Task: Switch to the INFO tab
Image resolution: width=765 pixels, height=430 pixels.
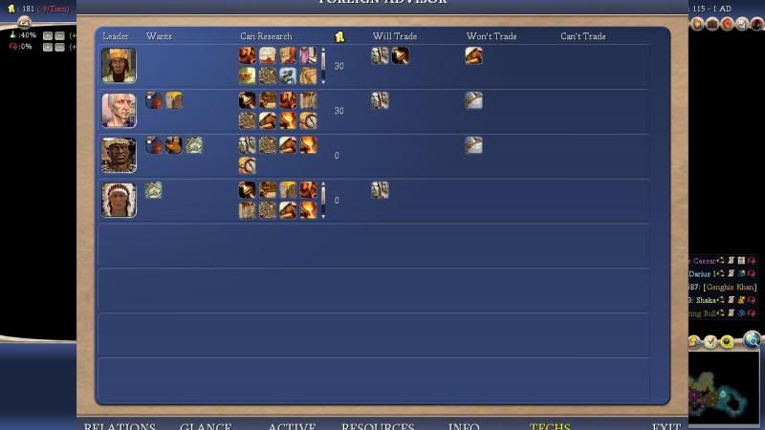Action: [x=464, y=425]
